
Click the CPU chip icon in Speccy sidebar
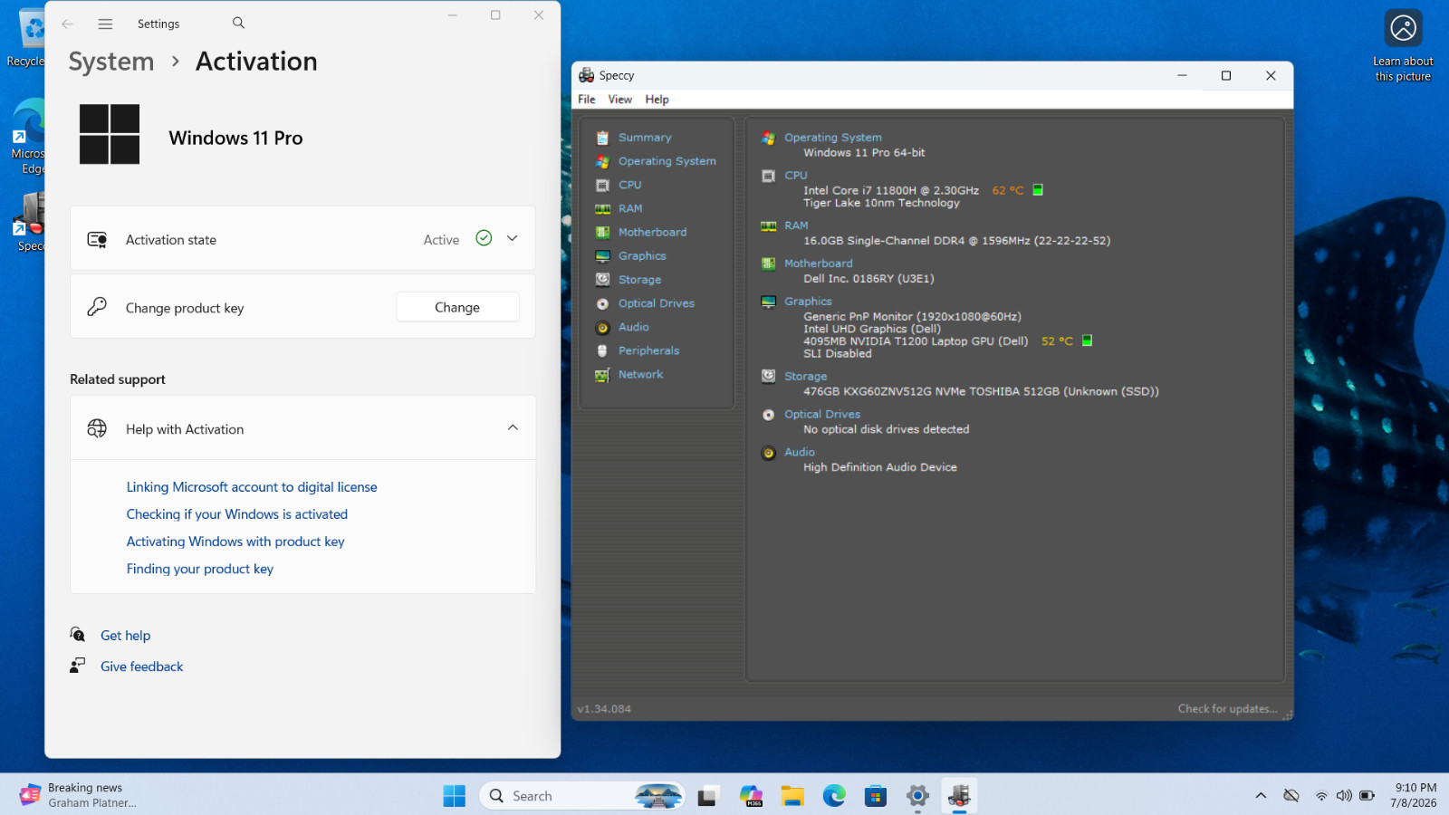tap(602, 185)
